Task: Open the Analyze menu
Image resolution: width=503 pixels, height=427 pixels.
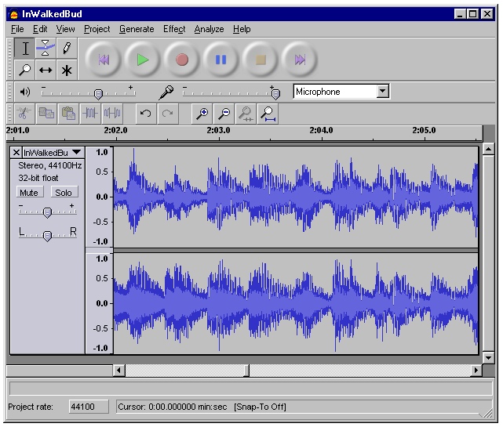Action: point(210,29)
